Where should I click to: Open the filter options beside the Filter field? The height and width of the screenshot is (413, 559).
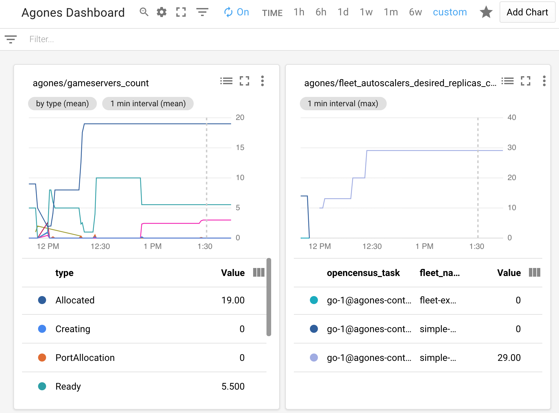pos(11,39)
